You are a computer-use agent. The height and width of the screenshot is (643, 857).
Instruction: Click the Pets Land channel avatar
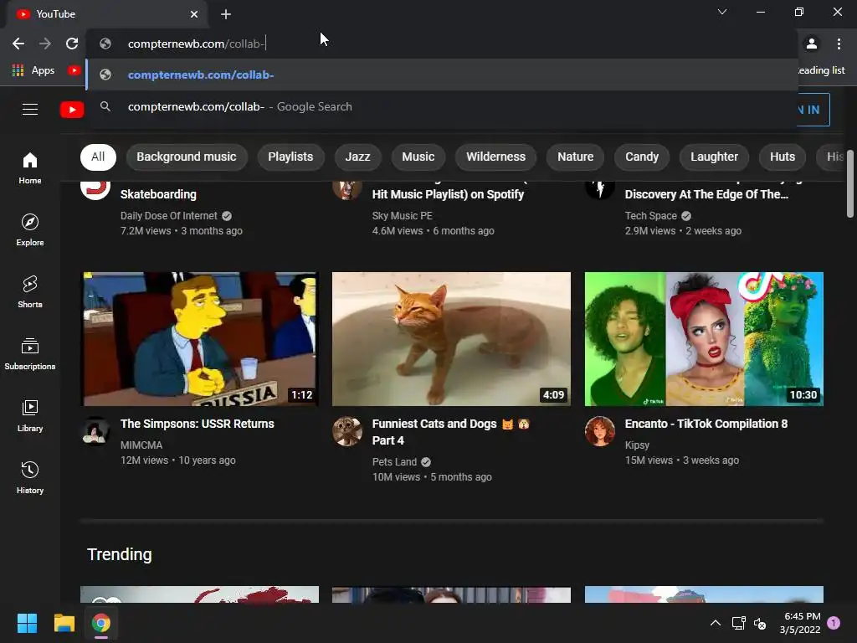pos(347,431)
